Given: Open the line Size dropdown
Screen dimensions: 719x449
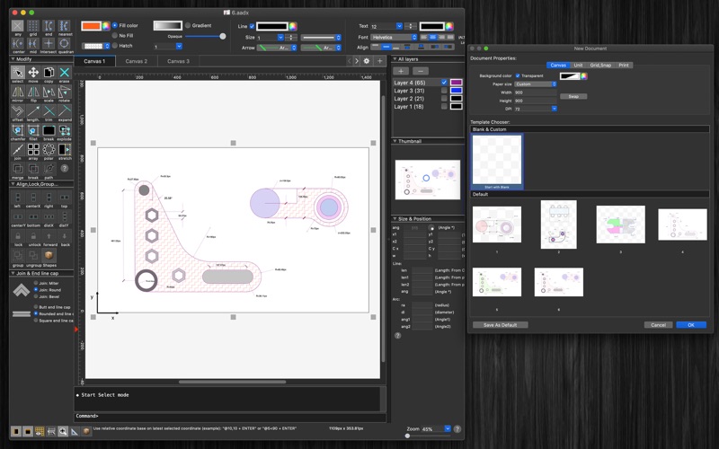Looking at the screenshot, I should [280, 37].
